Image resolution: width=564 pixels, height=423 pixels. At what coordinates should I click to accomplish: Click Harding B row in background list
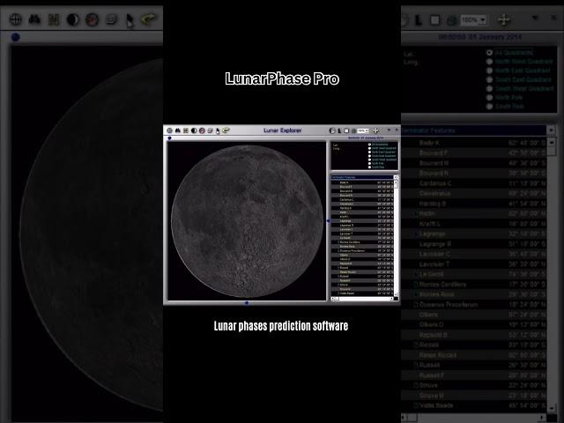474,204
